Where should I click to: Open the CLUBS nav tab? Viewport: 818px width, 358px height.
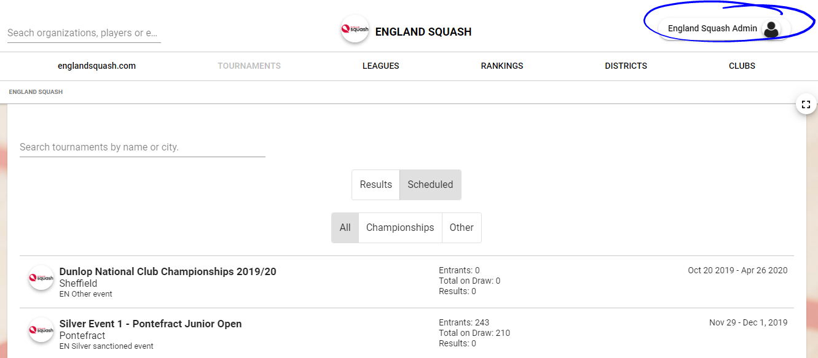[x=742, y=66]
